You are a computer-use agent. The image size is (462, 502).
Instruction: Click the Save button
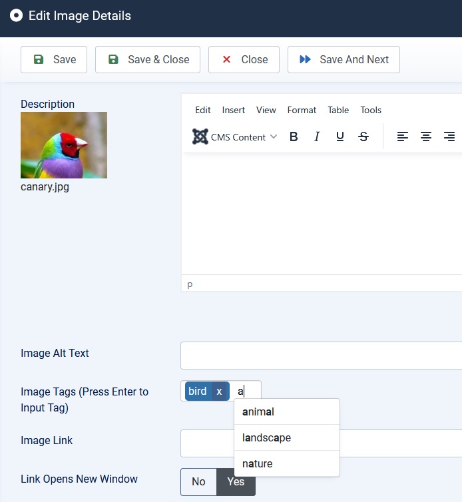pyautogui.click(x=54, y=59)
